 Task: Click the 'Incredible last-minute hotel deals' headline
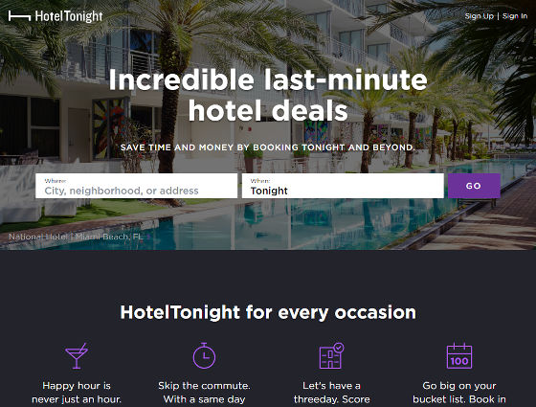268,95
